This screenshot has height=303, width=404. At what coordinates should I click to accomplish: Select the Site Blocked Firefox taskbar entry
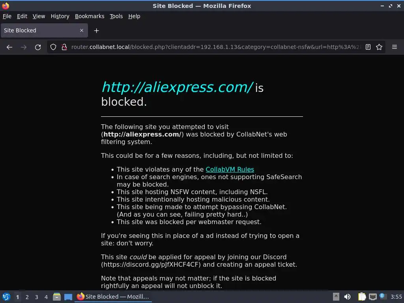point(113,297)
